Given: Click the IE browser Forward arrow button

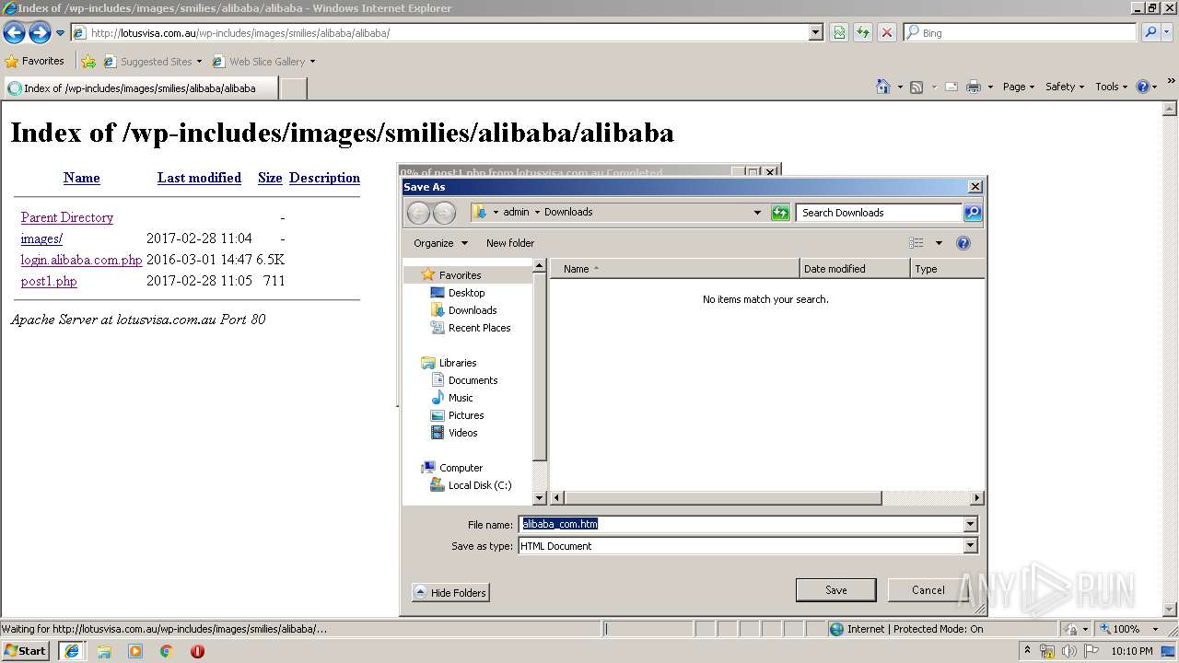Looking at the screenshot, I should 40,33.
